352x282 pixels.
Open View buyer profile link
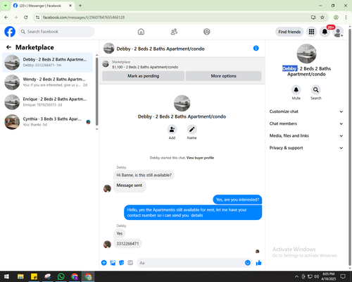point(200,158)
